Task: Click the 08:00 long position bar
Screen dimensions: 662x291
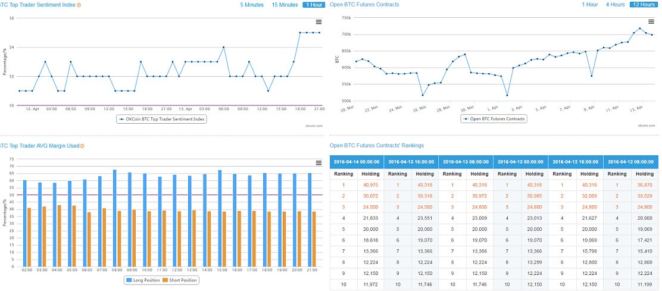Action: pos(114,218)
